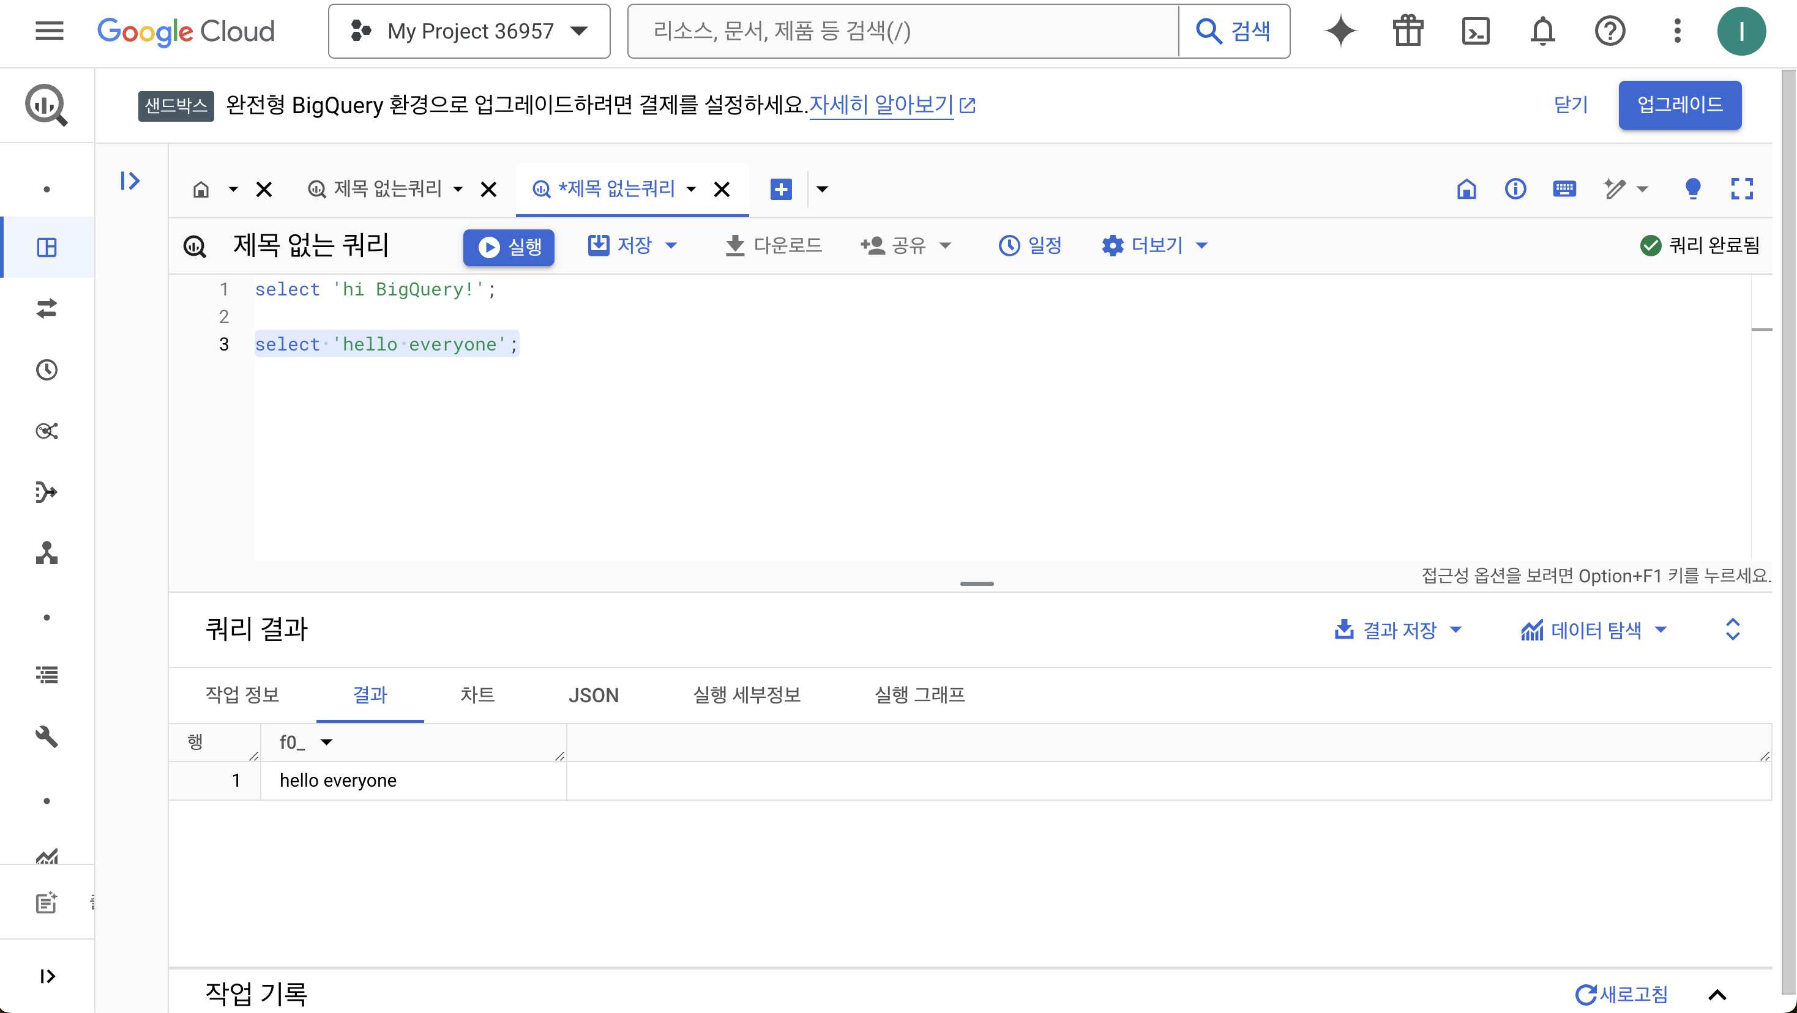Open Gemini AI sparkle icon in header
The height and width of the screenshot is (1013, 1797).
1340,31
